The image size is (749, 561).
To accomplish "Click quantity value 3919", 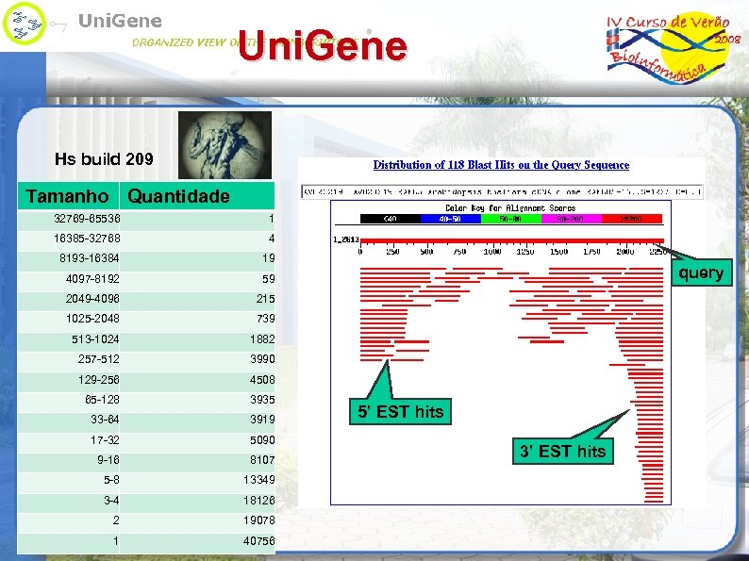I will click(x=262, y=420).
